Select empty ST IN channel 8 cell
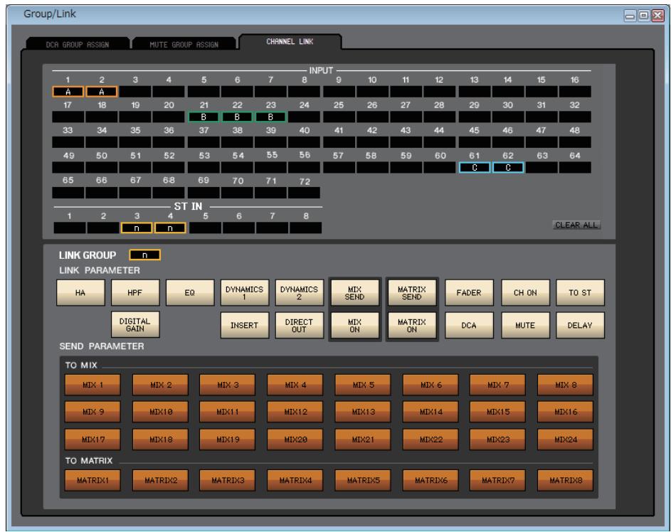 (305, 228)
